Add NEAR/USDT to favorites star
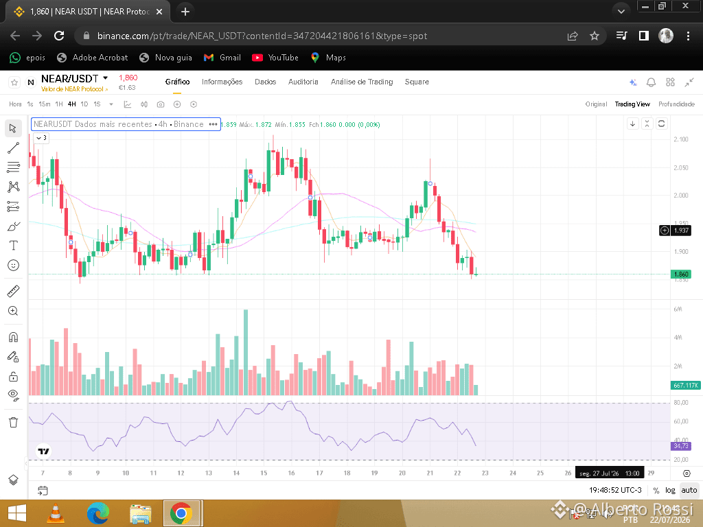This screenshot has height=527, width=703. pyautogui.click(x=14, y=82)
